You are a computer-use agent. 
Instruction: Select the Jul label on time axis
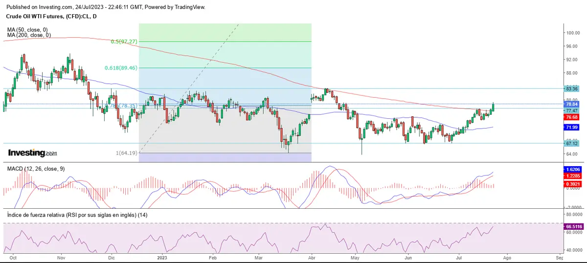(459, 256)
